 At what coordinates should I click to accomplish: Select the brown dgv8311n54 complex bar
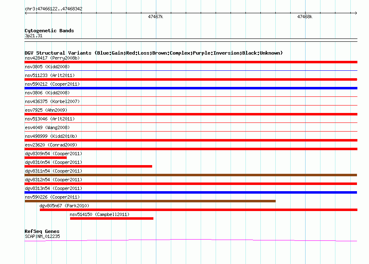[191, 175]
